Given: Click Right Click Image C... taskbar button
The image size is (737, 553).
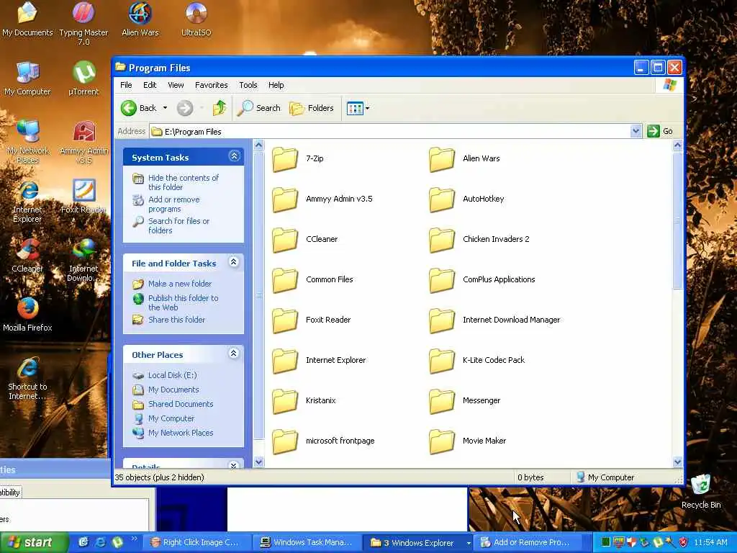Looking at the screenshot, I should click(x=196, y=543).
